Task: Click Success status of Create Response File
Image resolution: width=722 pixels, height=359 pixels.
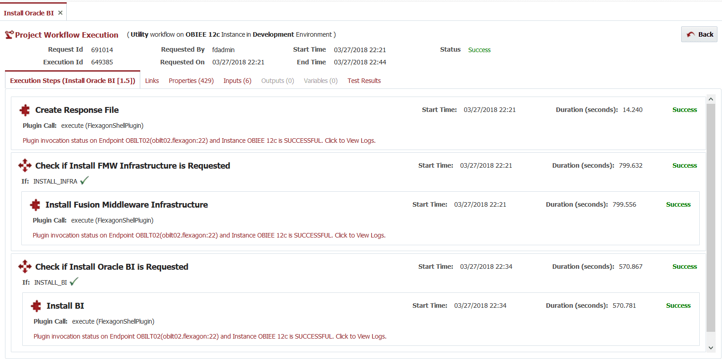Action: pyautogui.click(x=684, y=110)
